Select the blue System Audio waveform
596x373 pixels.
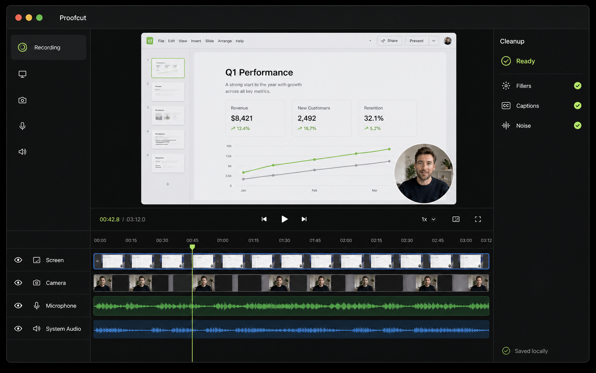pyautogui.click(x=291, y=329)
